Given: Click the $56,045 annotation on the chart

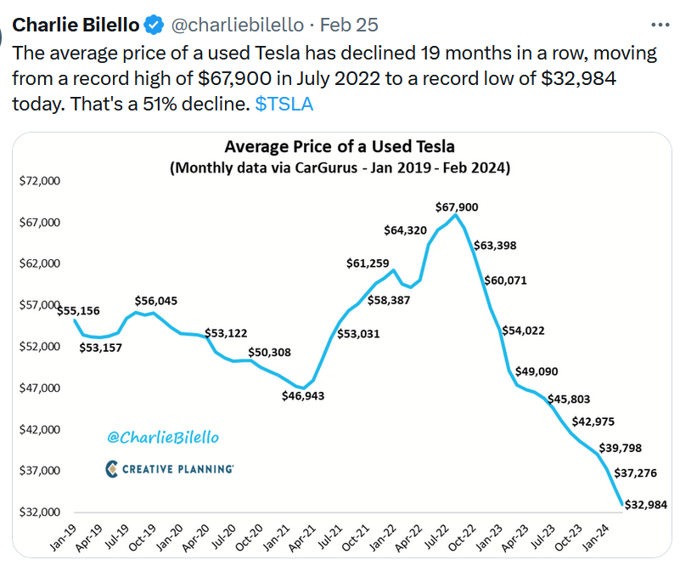Looking at the screenshot, I should click(x=155, y=300).
